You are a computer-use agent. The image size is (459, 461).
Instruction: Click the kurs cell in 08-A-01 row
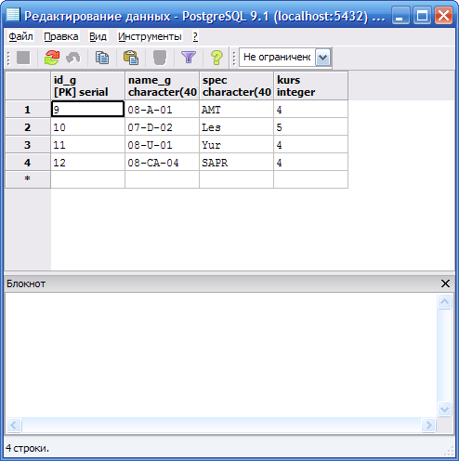click(311, 109)
